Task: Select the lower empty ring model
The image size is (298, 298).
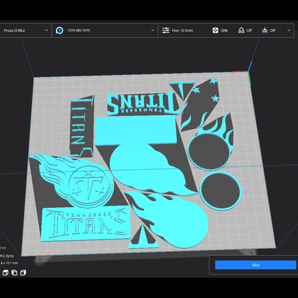Action: coord(221,191)
